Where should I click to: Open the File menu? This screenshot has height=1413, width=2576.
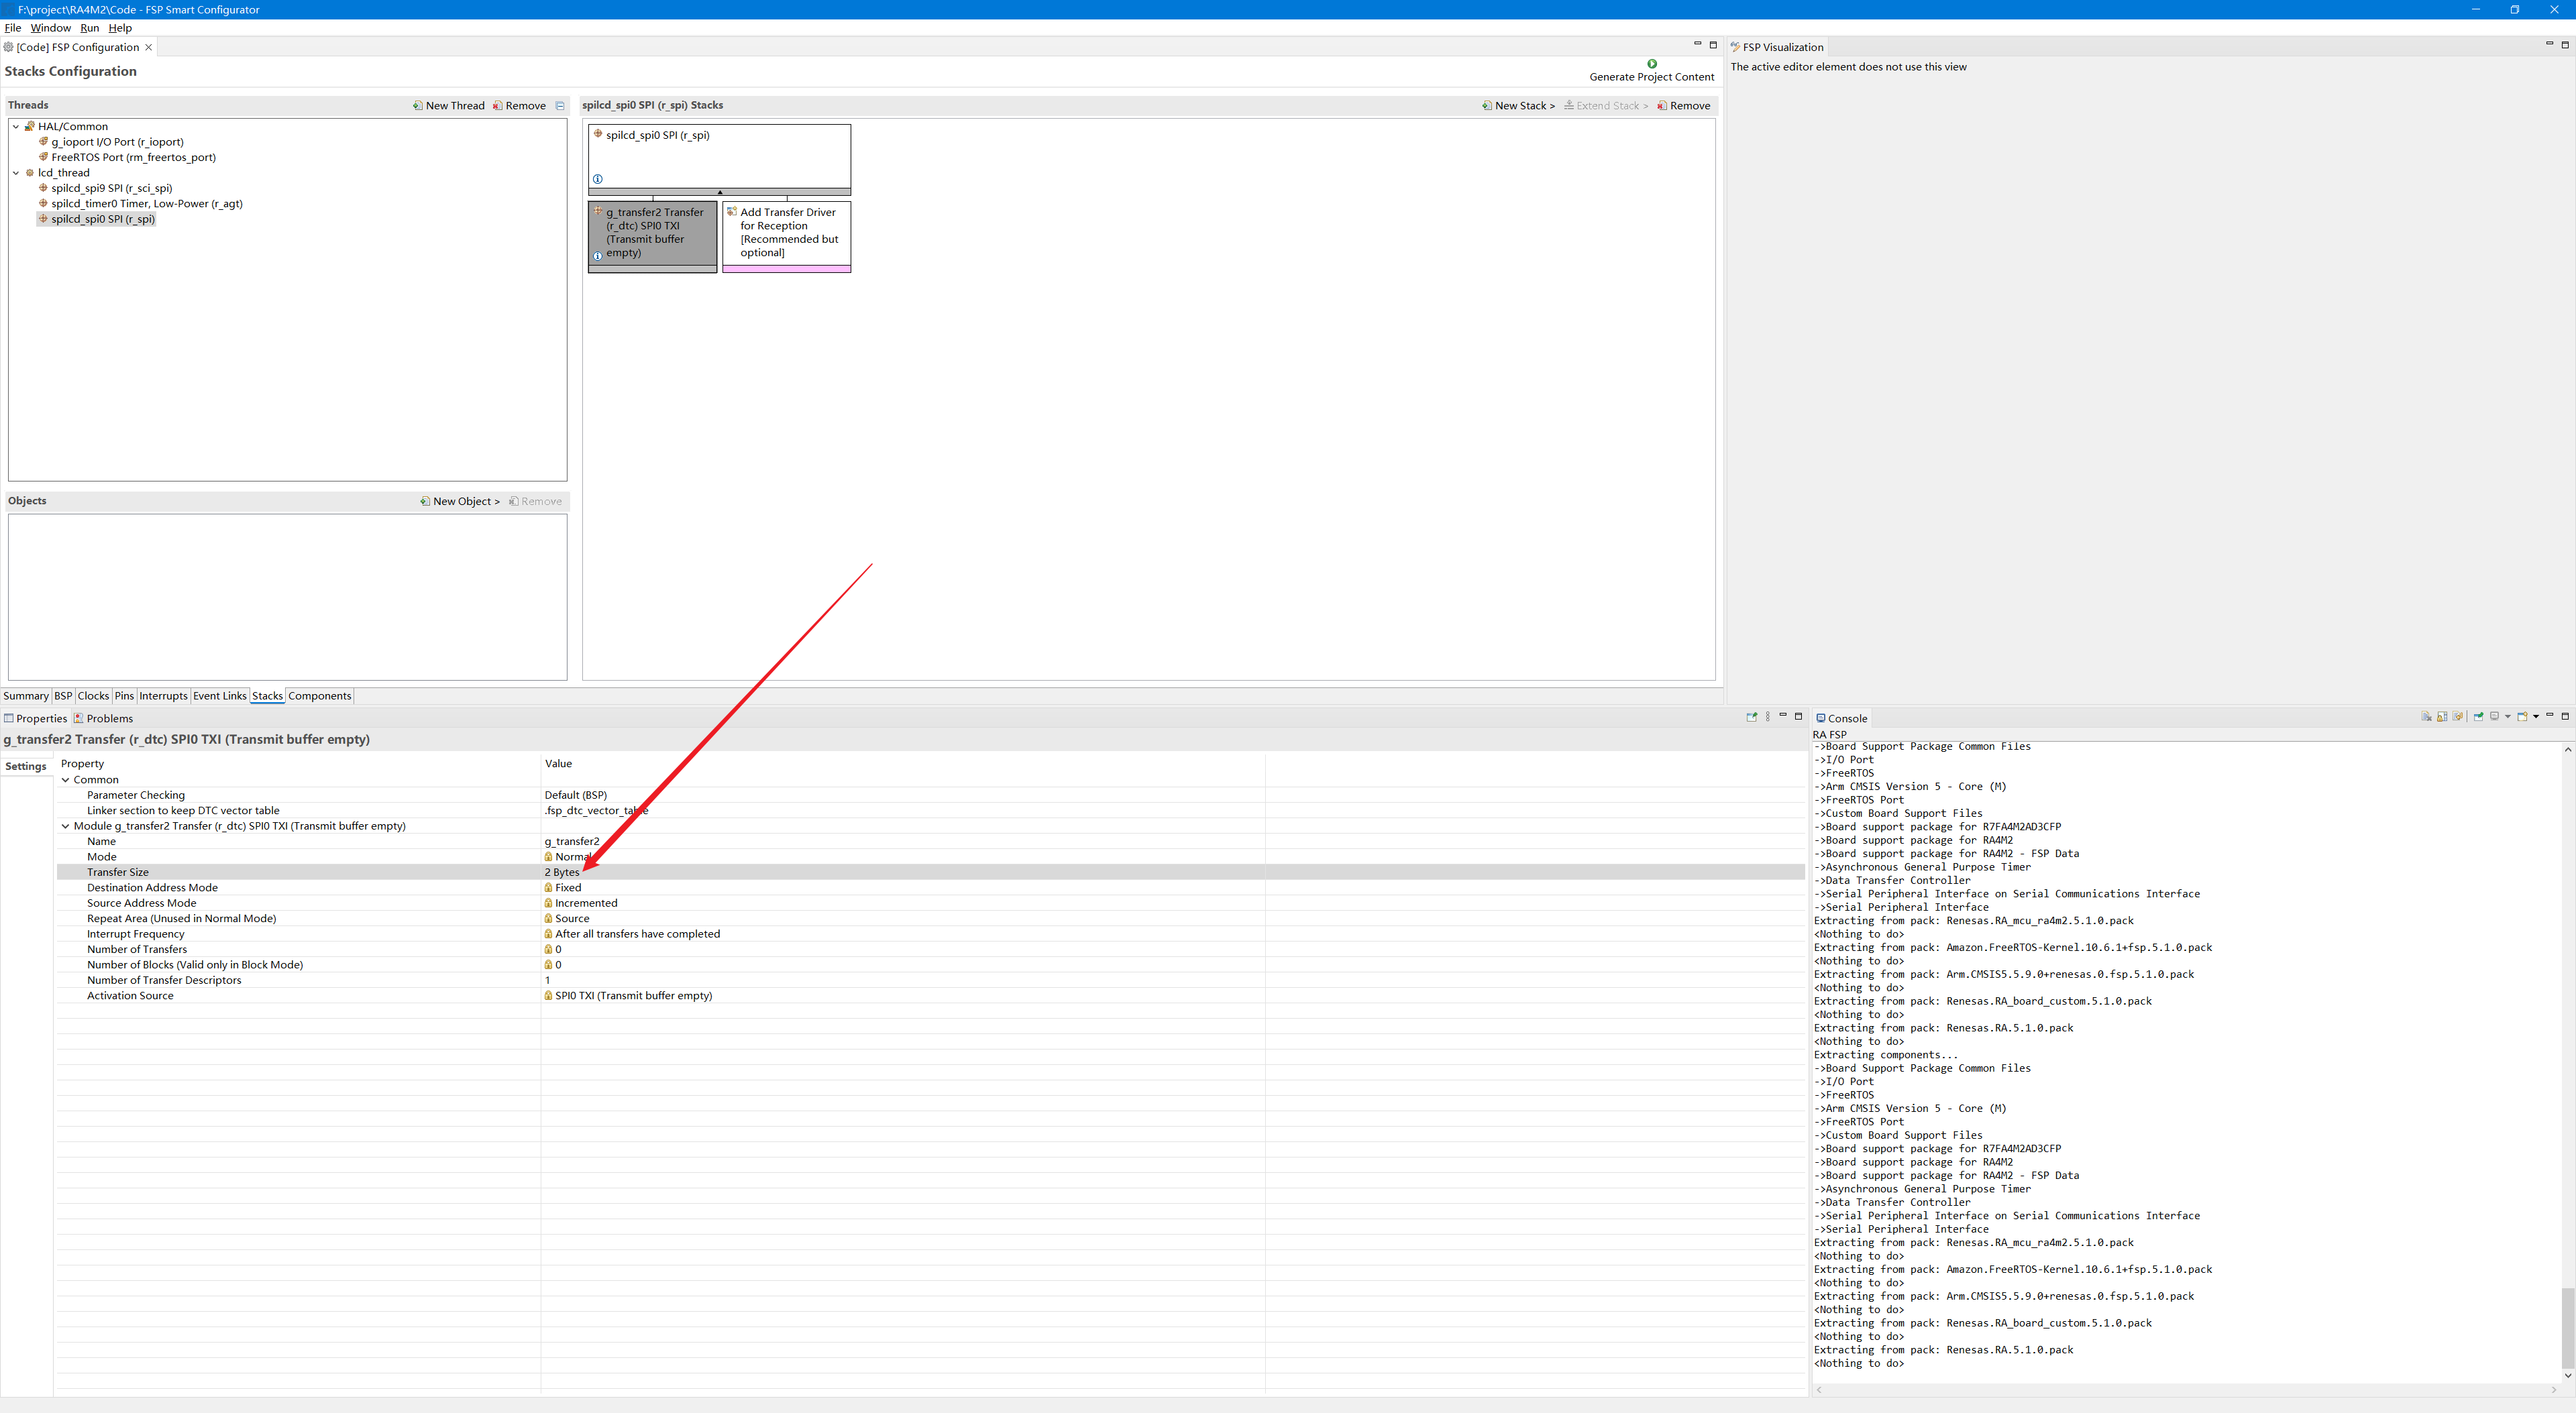[x=13, y=28]
